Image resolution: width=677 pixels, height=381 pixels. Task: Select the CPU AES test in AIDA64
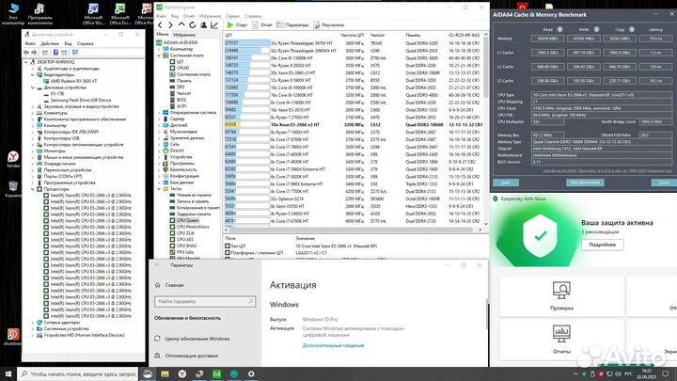(185, 239)
